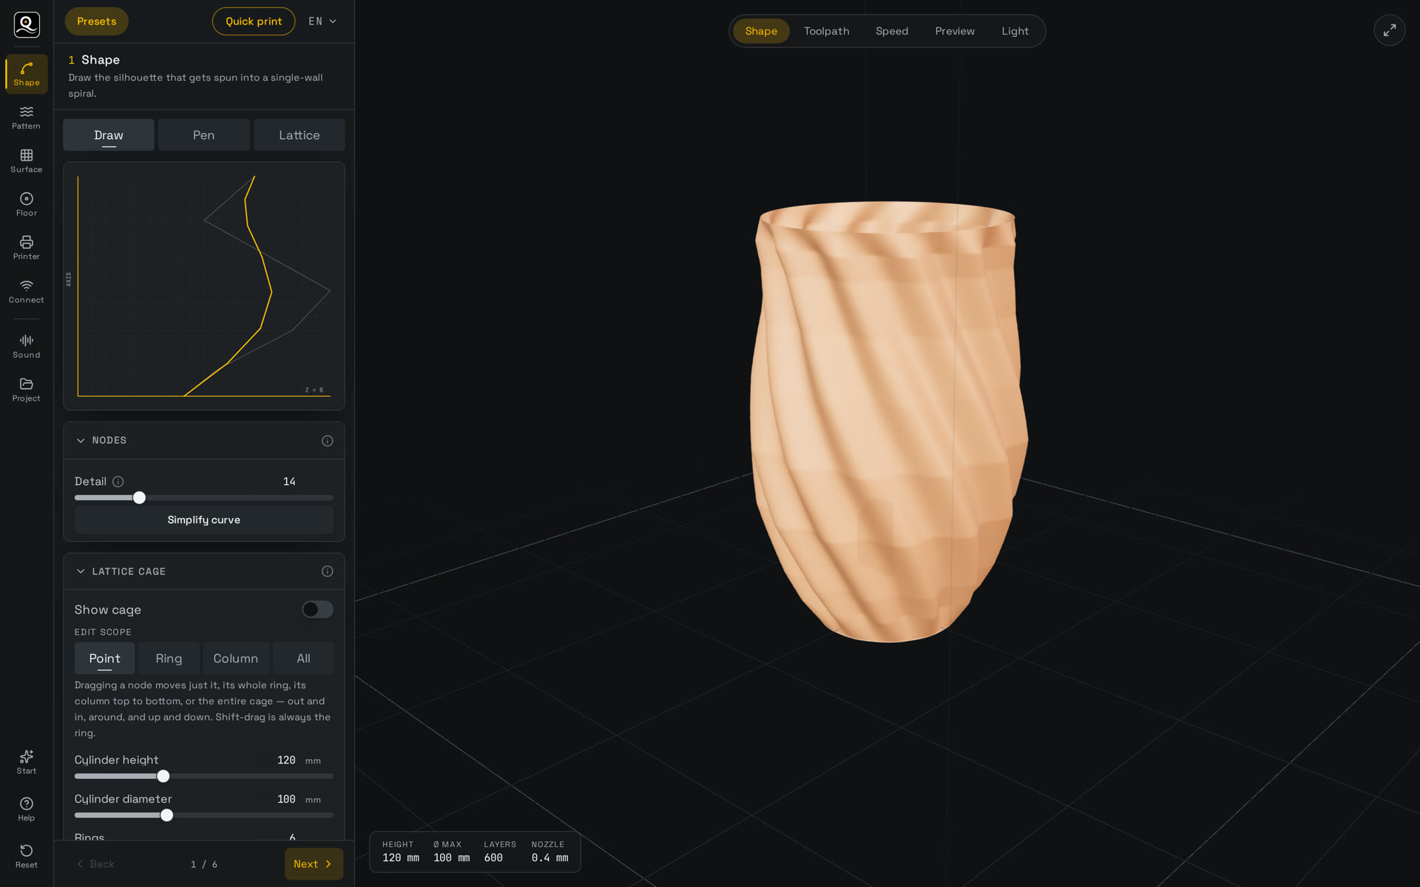Click the Cylinder diameter slider handle
This screenshot has height=887, width=1420.
coord(167,815)
